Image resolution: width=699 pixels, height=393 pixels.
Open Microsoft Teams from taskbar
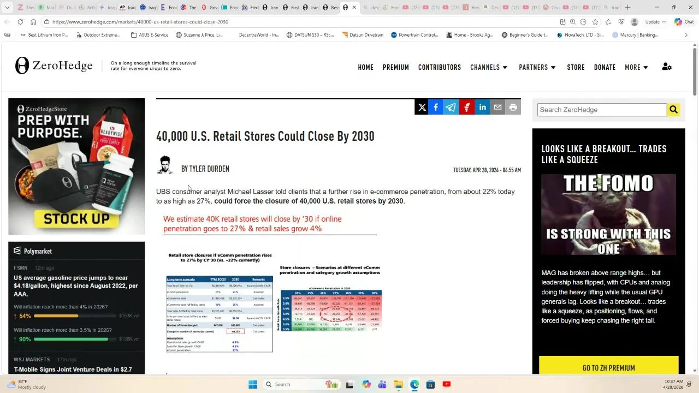382,384
